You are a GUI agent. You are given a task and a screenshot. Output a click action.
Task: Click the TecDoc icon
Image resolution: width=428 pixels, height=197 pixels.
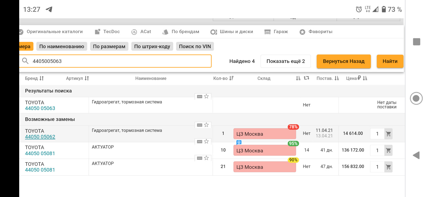coord(97,32)
